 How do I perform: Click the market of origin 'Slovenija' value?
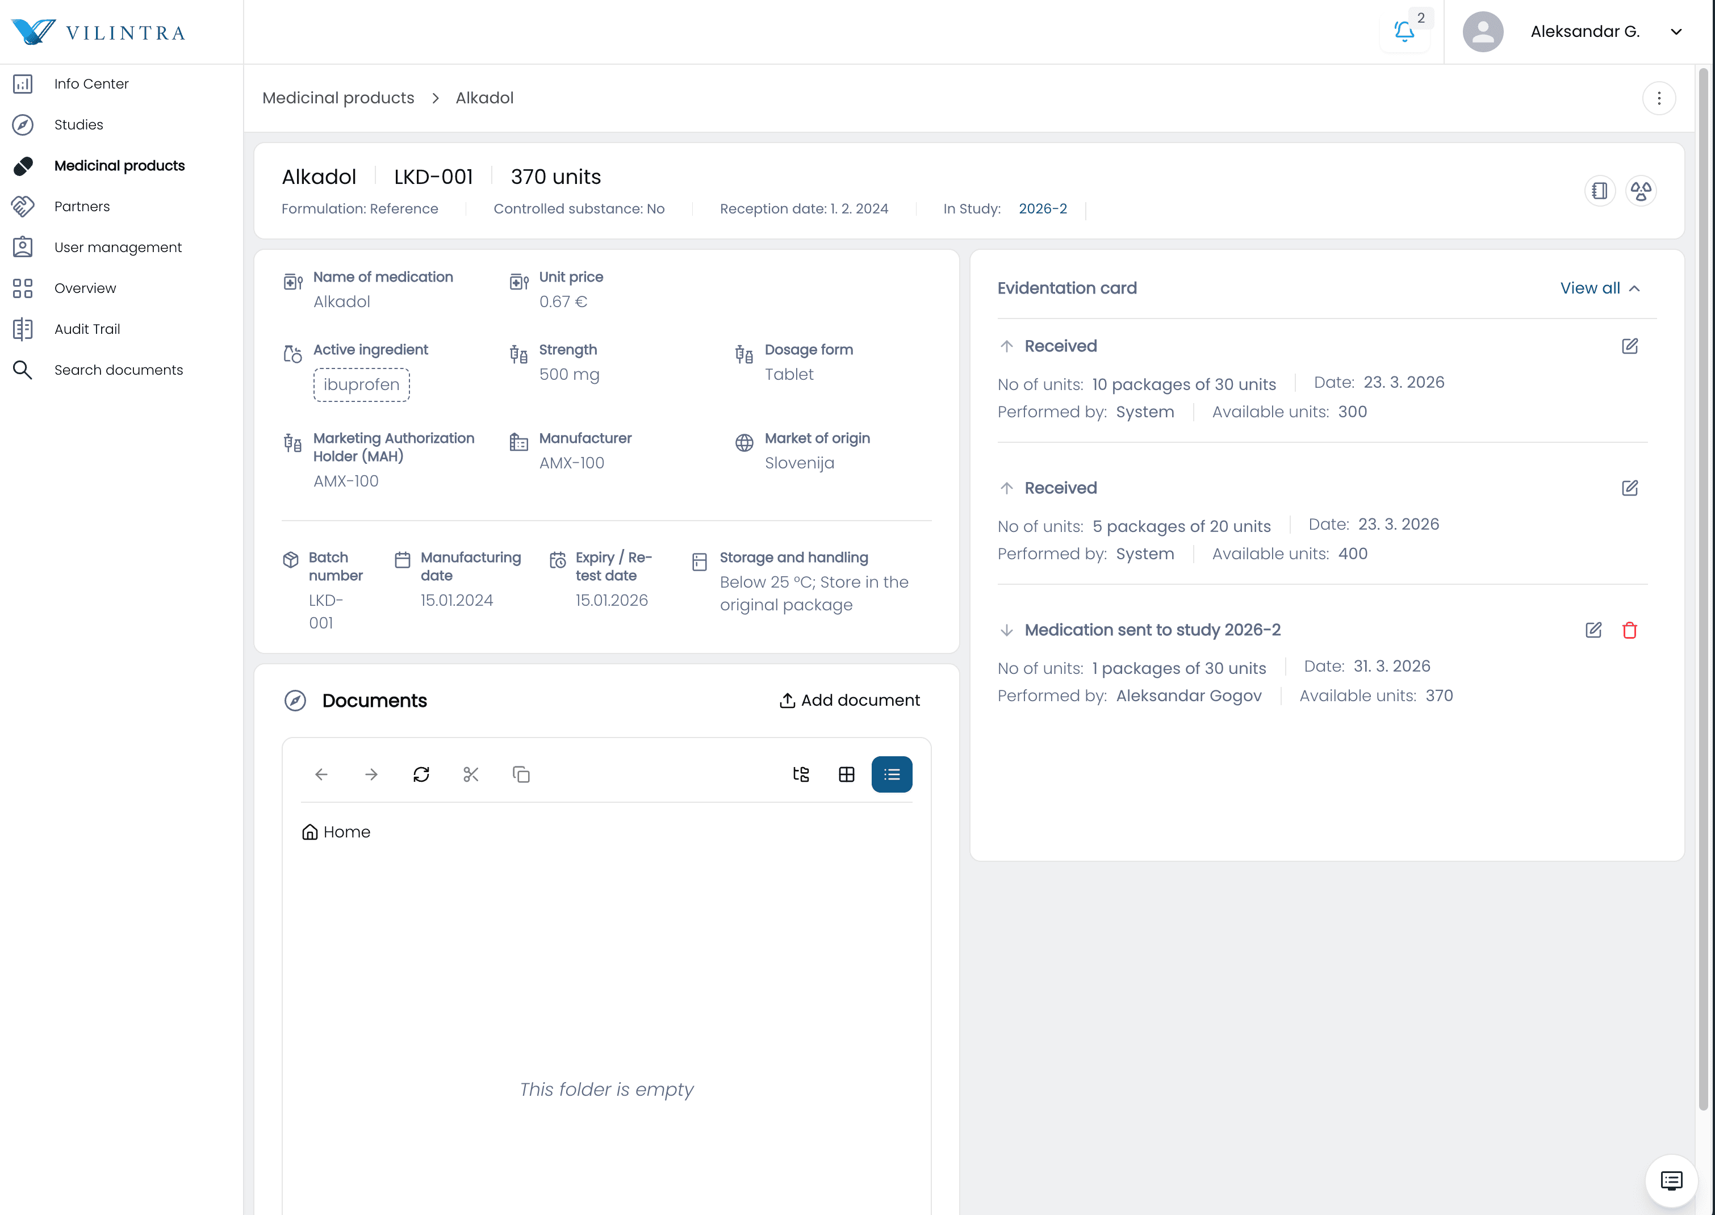799,463
